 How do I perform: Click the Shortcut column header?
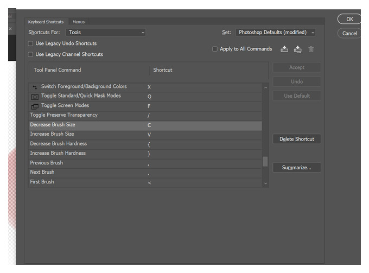point(163,70)
